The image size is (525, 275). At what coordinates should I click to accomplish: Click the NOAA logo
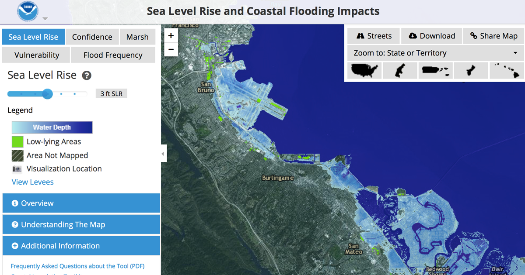tap(28, 11)
